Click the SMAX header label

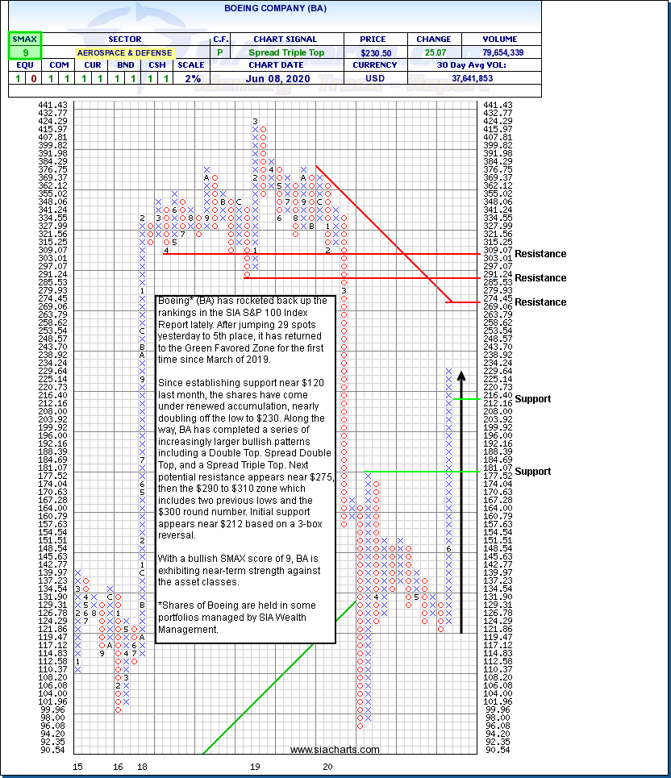click(25, 39)
